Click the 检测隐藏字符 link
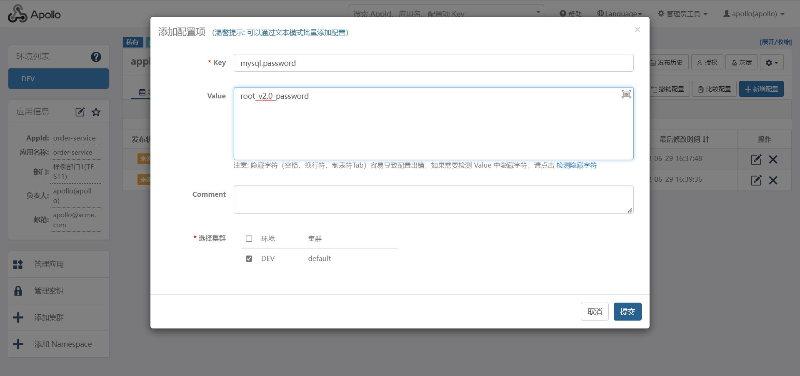 click(576, 165)
